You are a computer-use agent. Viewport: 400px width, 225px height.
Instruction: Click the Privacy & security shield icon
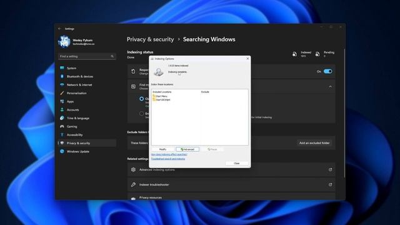[62, 143]
